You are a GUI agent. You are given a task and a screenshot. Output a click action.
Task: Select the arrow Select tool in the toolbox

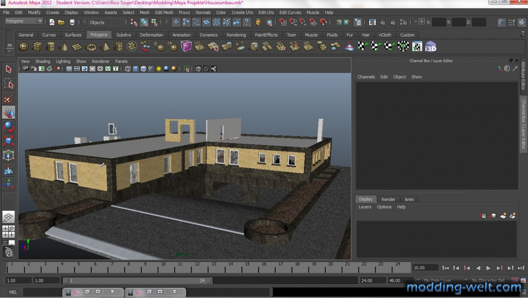(x=9, y=69)
